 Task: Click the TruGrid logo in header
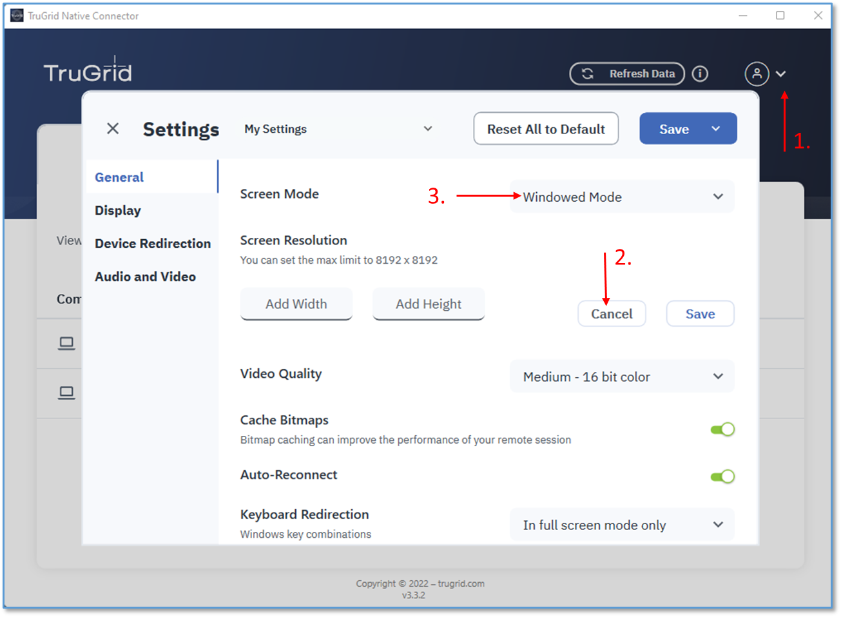coord(88,70)
